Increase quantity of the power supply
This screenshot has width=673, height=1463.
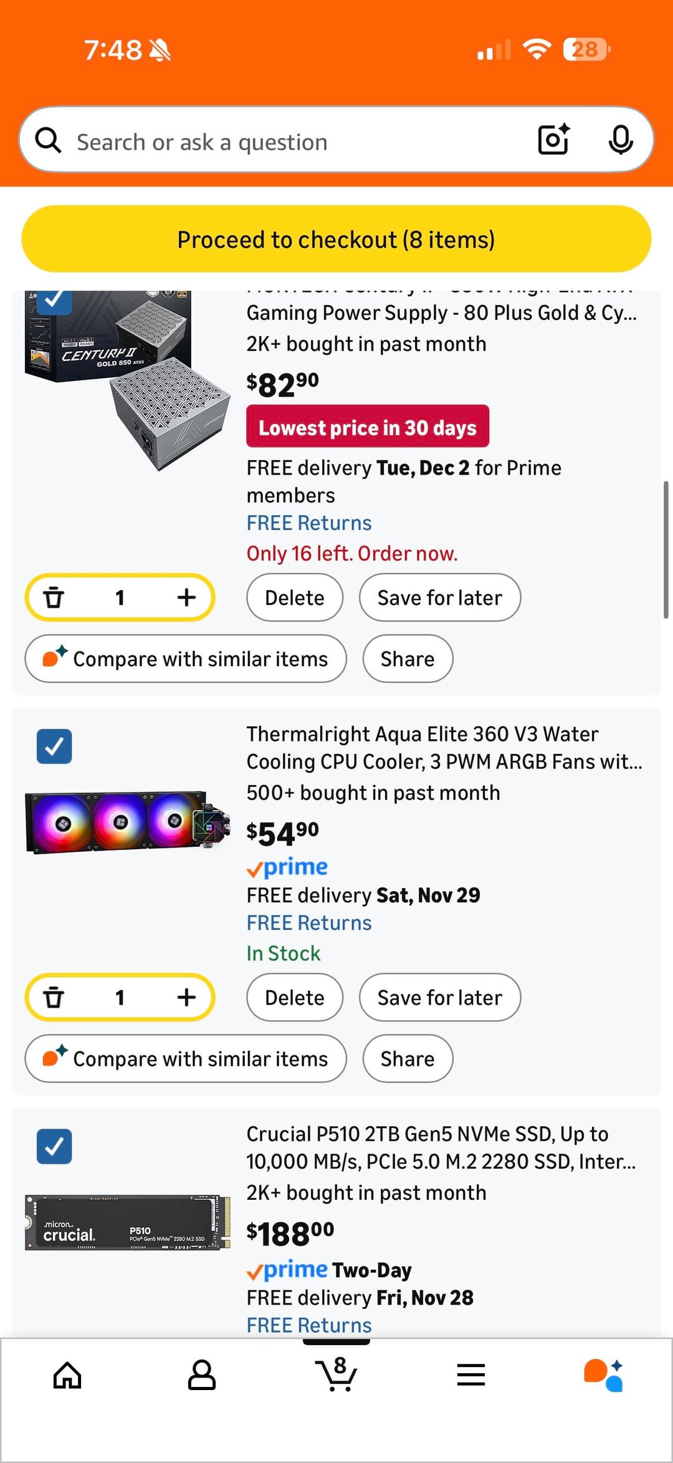pyautogui.click(x=186, y=597)
